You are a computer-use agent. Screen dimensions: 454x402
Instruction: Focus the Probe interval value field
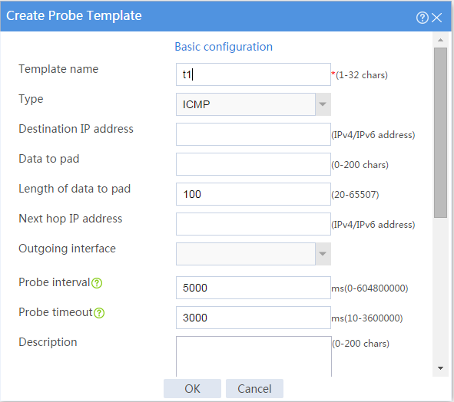(x=254, y=288)
